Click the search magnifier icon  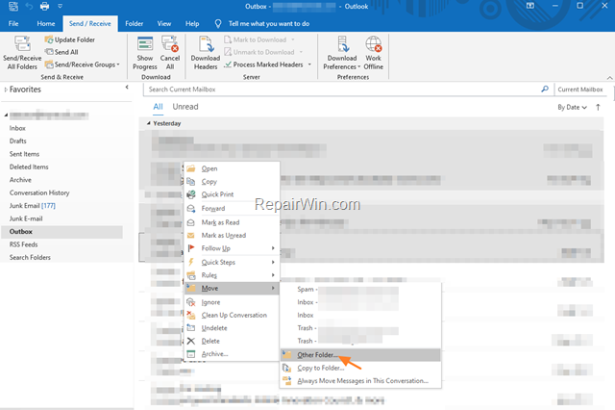pos(545,90)
